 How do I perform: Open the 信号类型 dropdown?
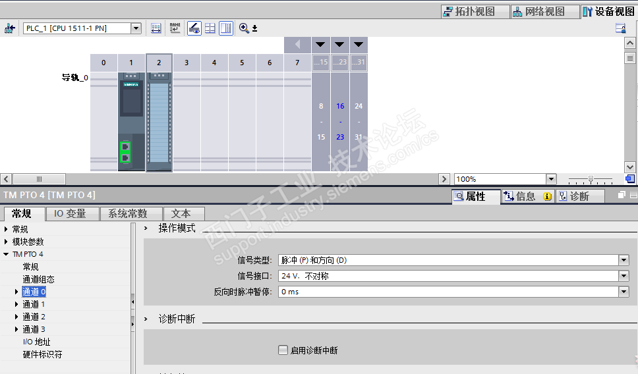click(x=623, y=260)
